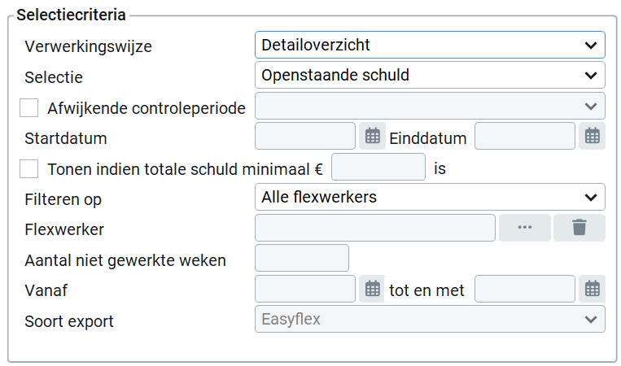Open calendar picker for Einddatum

pos(592,137)
